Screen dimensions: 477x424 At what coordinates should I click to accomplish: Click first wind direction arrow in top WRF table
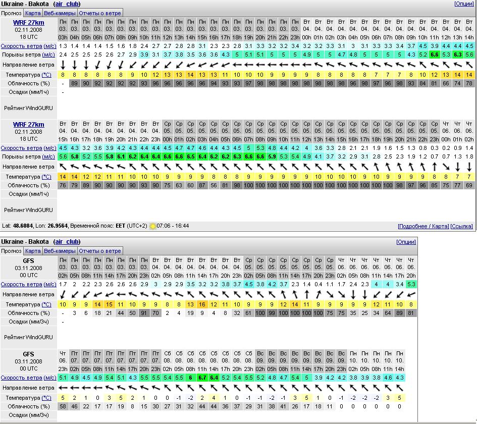[63, 65]
